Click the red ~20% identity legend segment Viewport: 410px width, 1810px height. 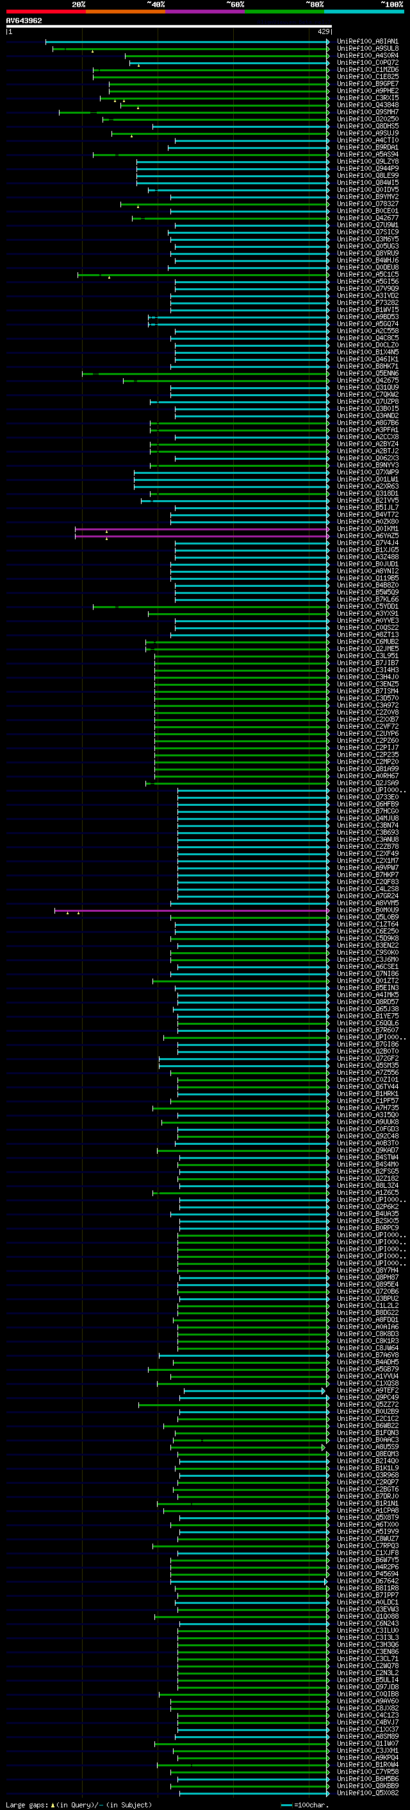45,12
